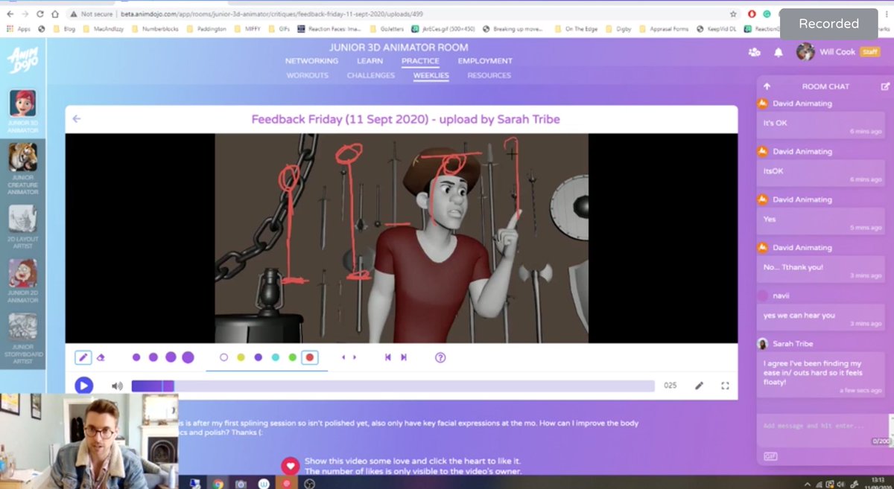Open the GIF picker in chat
The width and height of the screenshot is (894, 489).
770,456
